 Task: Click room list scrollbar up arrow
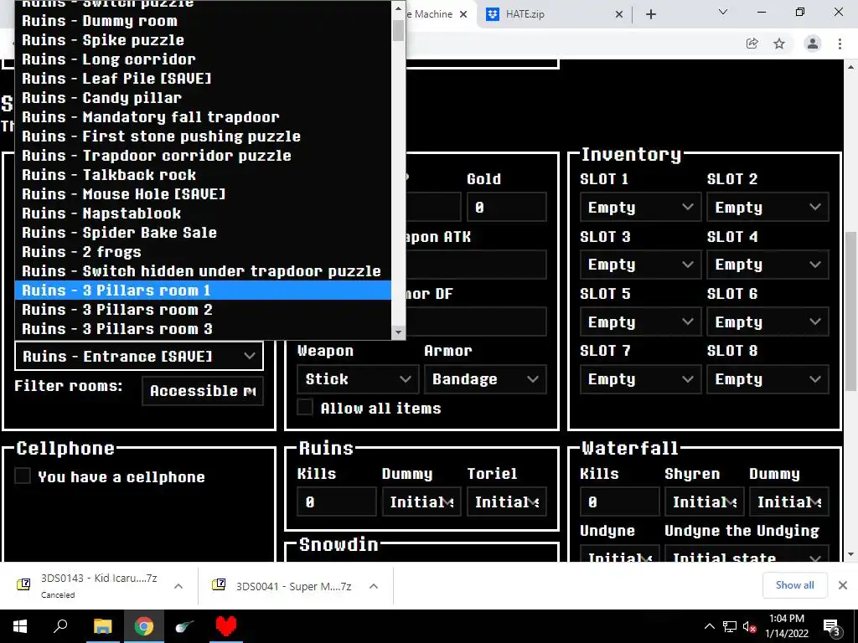pos(398,8)
